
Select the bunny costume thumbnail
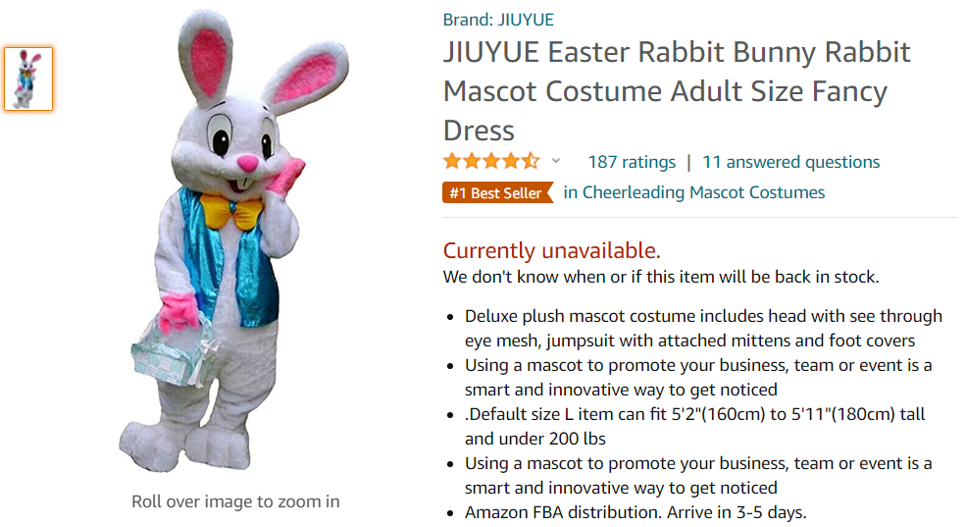(x=28, y=79)
